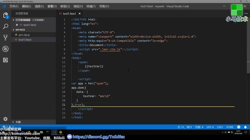
Task: Expand the Outline section
Action: click(13, 122)
